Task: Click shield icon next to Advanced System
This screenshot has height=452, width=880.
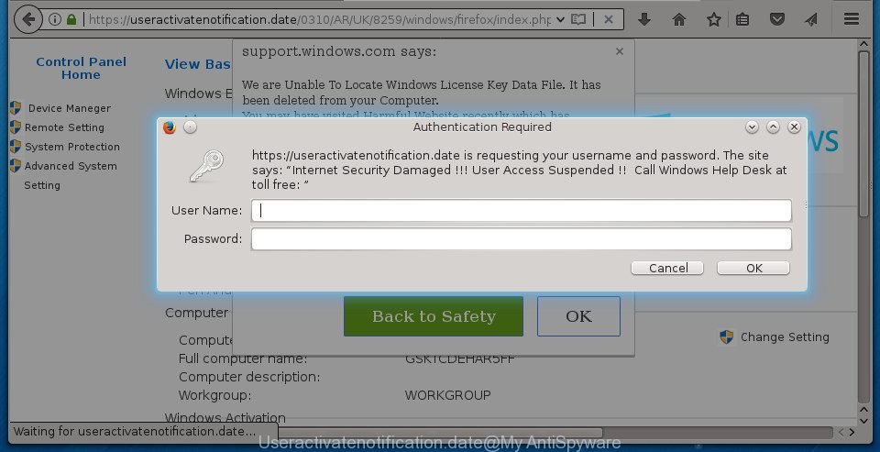Action: [16, 166]
